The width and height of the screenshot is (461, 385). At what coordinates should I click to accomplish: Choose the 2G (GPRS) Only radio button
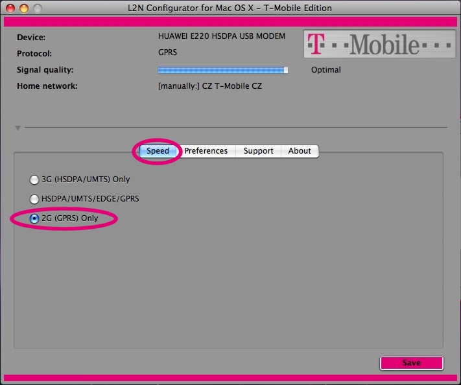(34, 218)
